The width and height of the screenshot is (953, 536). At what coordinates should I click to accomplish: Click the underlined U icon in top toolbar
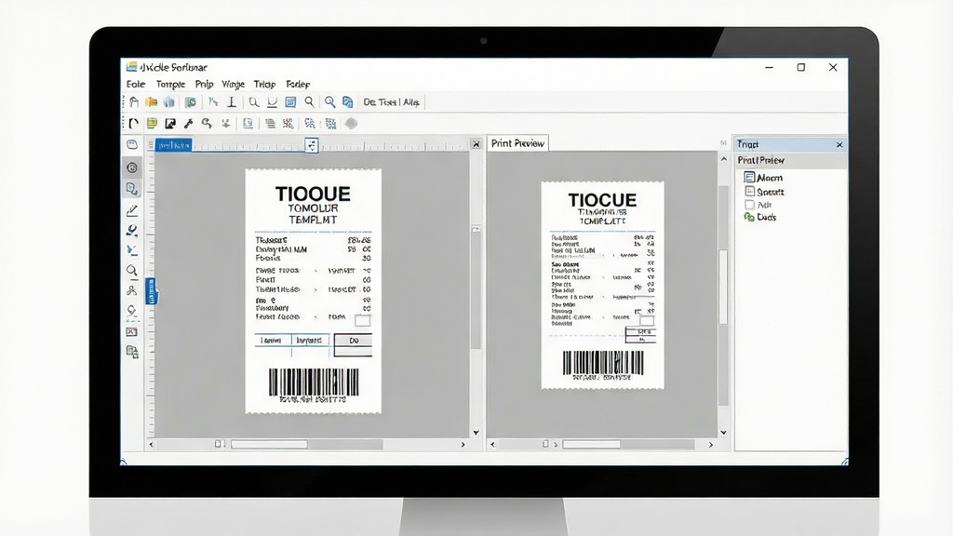tap(273, 102)
